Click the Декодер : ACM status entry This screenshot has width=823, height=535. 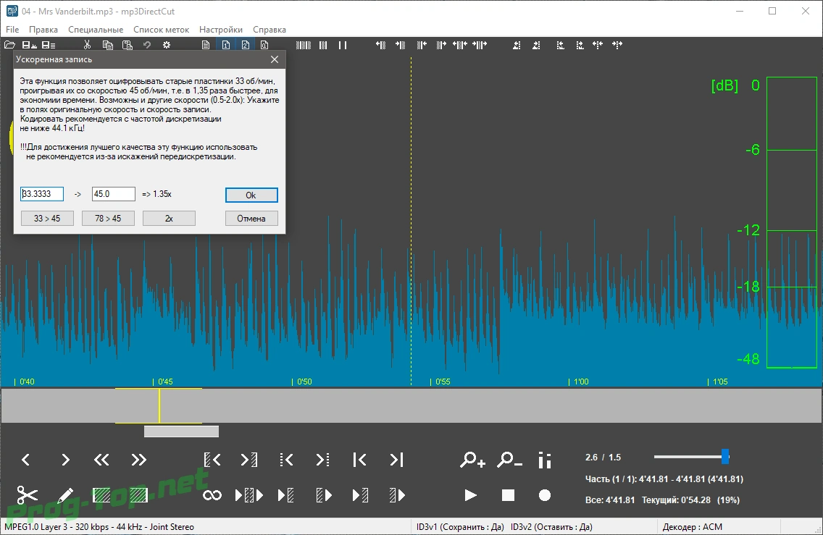tap(693, 526)
